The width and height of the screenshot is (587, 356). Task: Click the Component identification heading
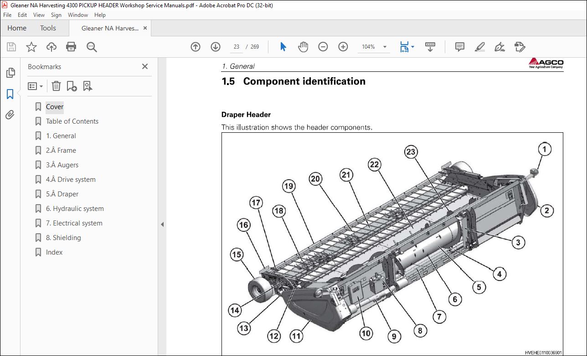coord(304,81)
